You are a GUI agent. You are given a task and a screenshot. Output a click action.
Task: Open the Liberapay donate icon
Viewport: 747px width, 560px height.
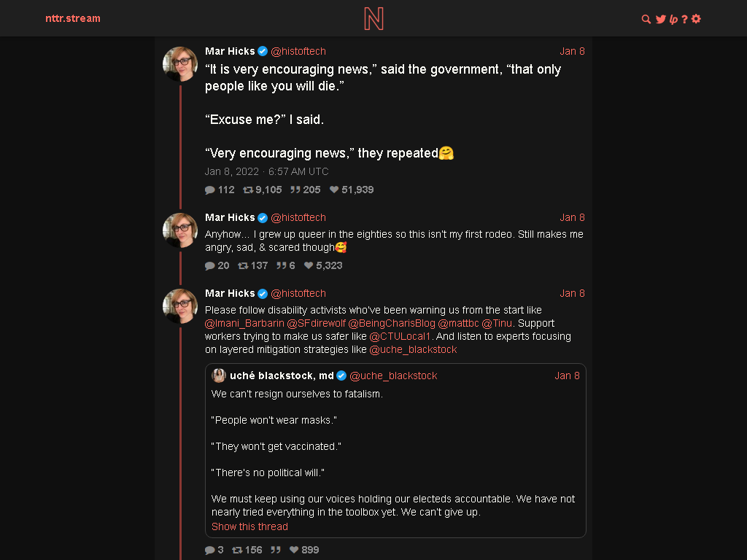pos(673,19)
